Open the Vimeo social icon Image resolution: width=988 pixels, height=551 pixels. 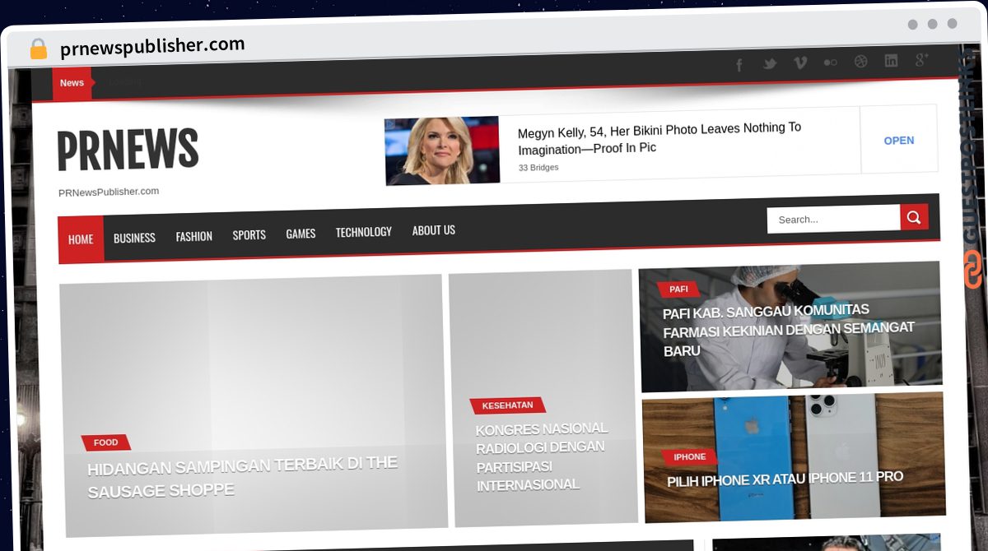point(799,63)
